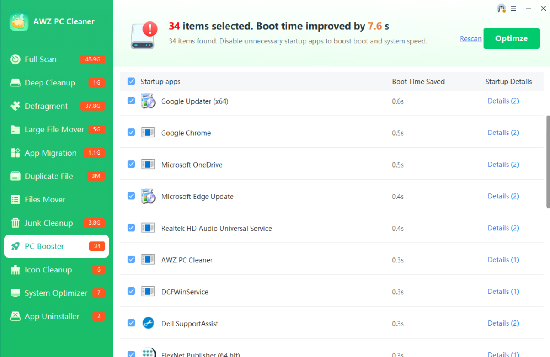Click the Startup Details column header

(508, 82)
